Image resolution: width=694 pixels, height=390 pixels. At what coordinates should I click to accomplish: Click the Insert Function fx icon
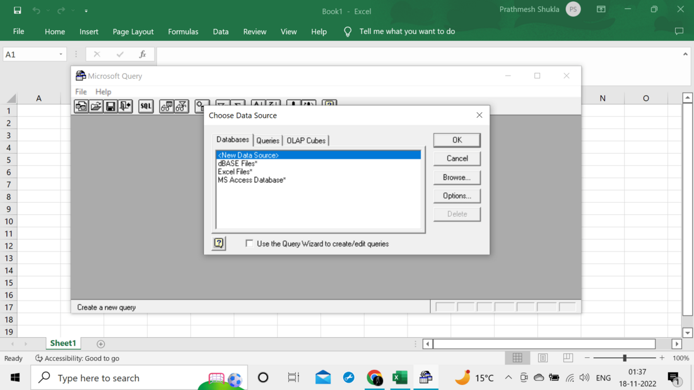coord(143,54)
